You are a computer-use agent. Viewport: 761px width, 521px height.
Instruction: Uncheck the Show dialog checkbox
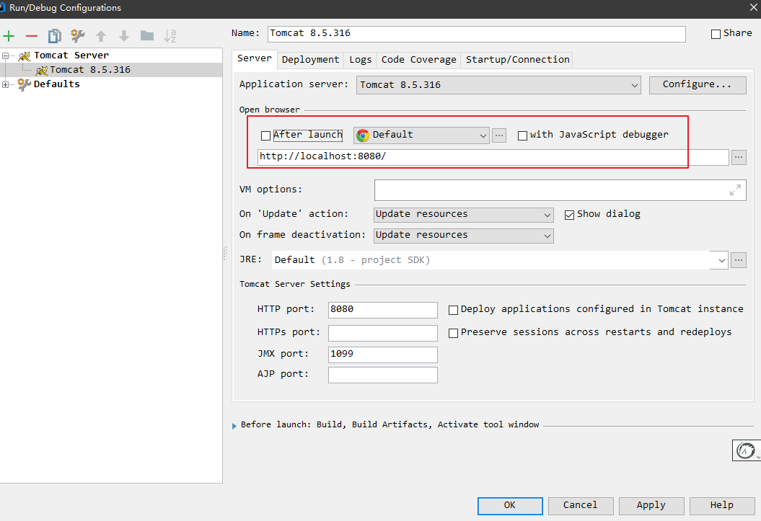point(569,215)
